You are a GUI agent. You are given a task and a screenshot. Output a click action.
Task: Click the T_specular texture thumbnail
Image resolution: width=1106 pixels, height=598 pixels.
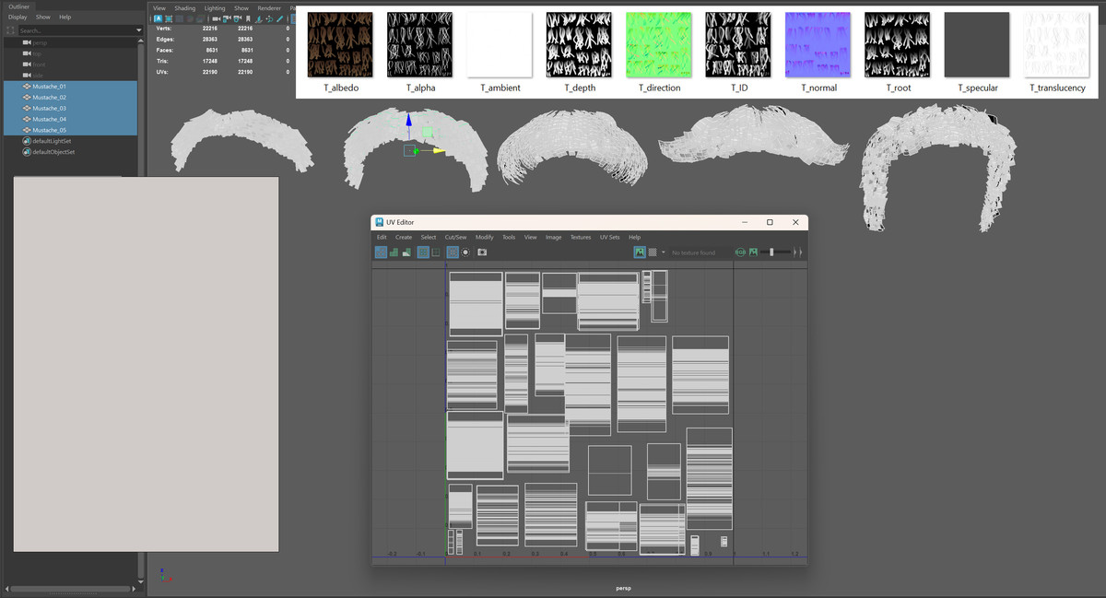point(977,44)
